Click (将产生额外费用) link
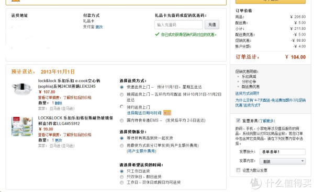 [x=141, y=151]
